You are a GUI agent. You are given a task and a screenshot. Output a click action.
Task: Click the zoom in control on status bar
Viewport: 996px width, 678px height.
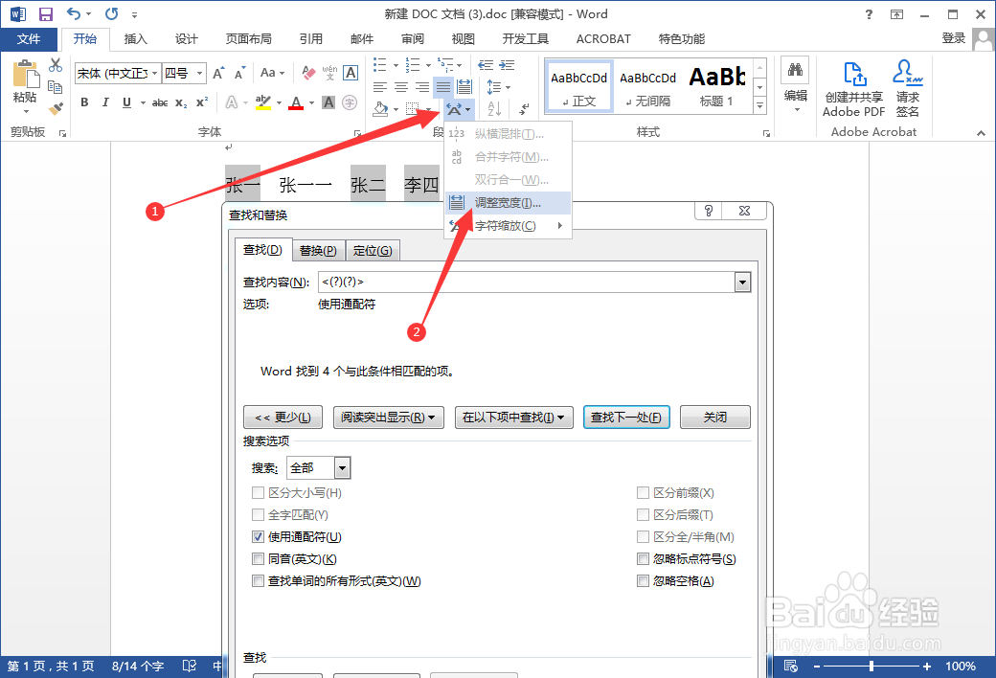[x=926, y=666]
